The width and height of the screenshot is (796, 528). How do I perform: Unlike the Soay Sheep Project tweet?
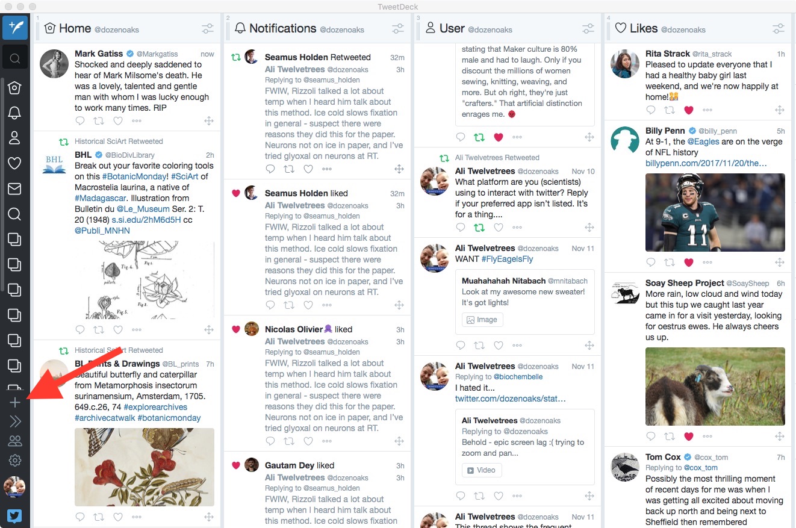pyautogui.click(x=689, y=436)
